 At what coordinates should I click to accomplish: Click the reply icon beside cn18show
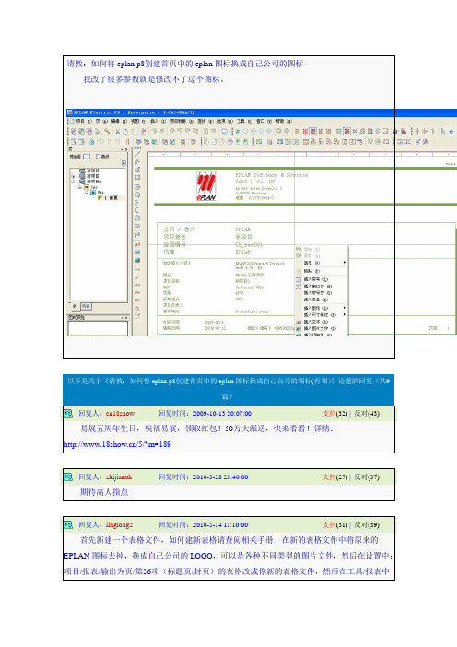68,413
